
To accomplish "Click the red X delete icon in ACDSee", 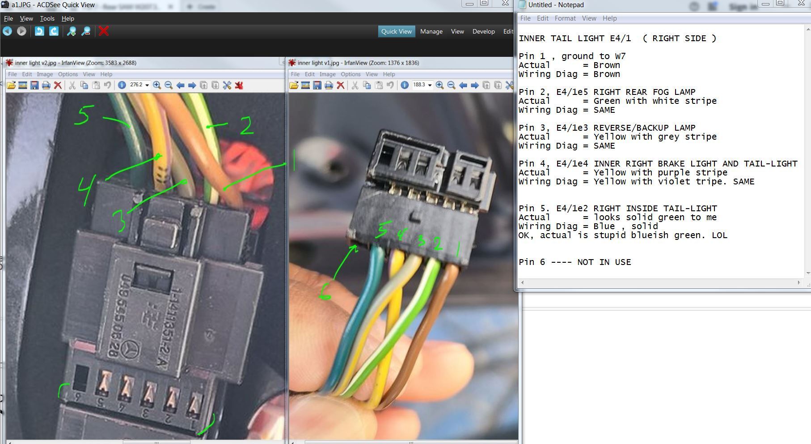I will pyautogui.click(x=104, y=31).
